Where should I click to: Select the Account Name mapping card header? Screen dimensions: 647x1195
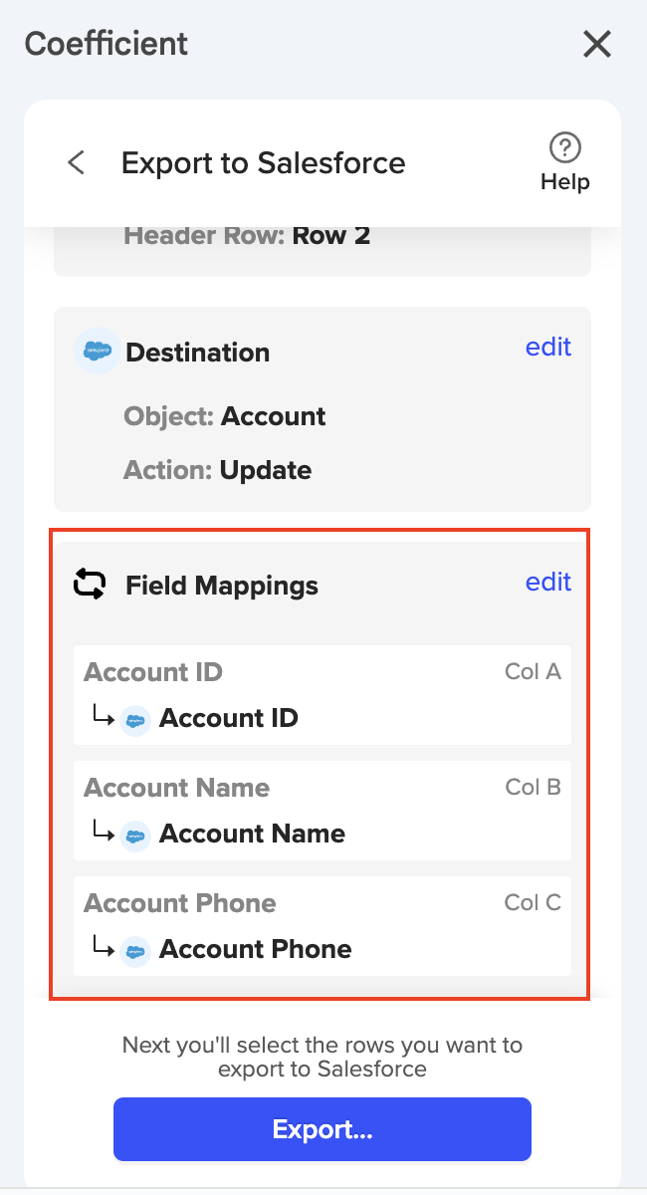click(x=177, y=788)
